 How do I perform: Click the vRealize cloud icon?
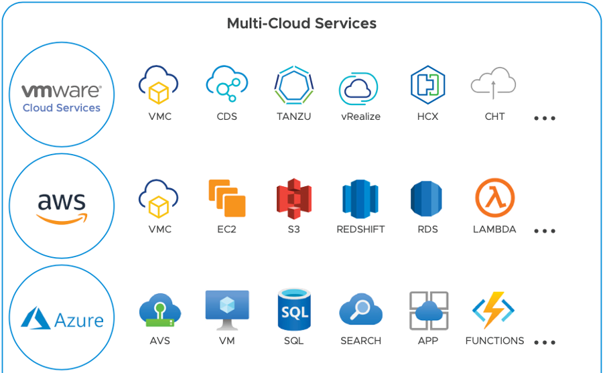pyautogui.click(x=358, y=88)
